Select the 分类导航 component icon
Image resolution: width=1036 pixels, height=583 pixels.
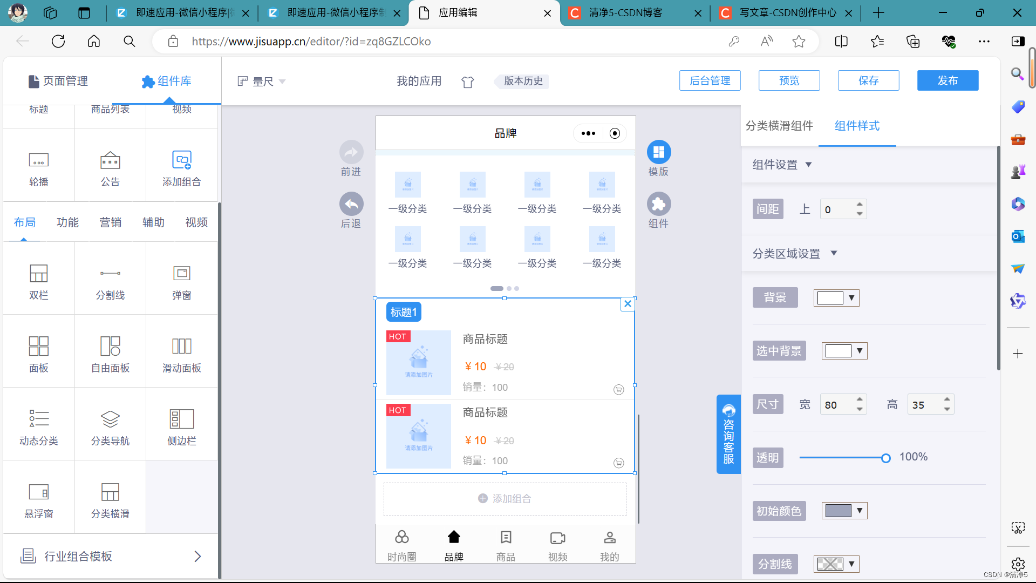(110, 419)
